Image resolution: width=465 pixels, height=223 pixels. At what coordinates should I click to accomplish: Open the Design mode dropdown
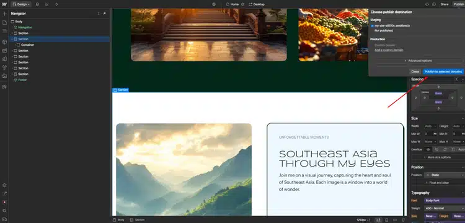(20, 4)
